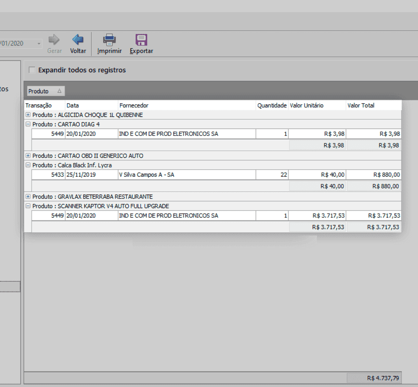418x387 pixels.
Task: Select transaction 5433 cell
Action: (x=48, y=175)
